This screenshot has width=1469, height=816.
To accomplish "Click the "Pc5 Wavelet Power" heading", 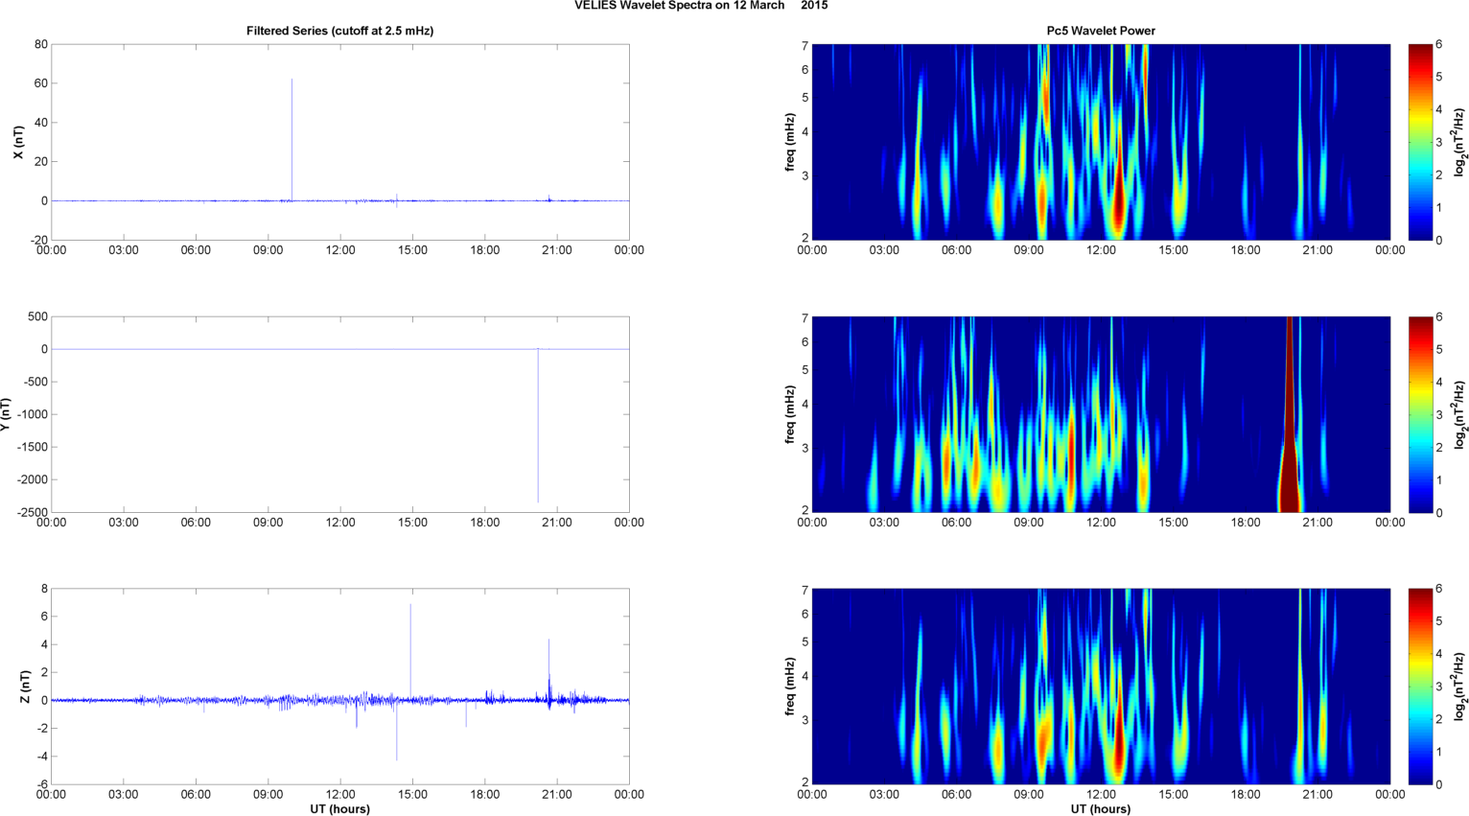I will pyautogui.click(x=1101, y=31).
